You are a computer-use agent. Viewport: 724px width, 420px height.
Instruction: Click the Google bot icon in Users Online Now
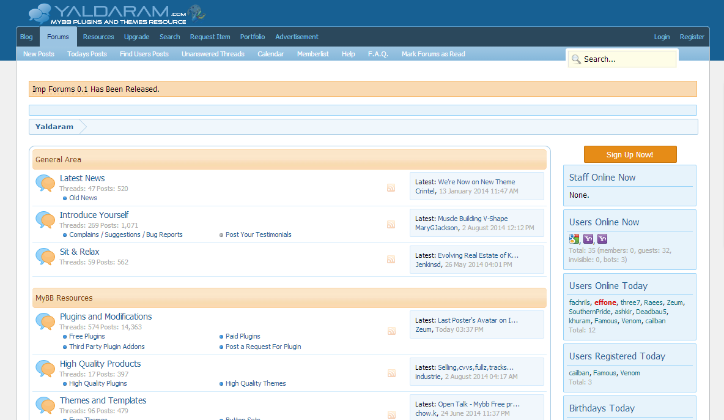click(x=574, y=239)
